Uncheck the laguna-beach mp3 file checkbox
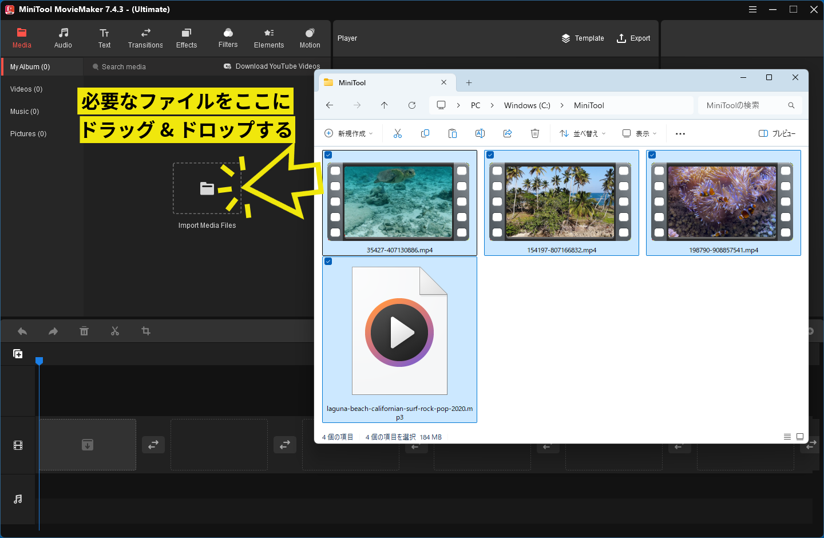 (x=328, y=262)
